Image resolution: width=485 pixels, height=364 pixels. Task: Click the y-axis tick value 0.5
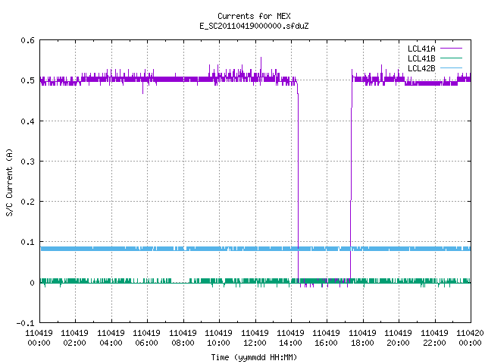[x=27, y=80]
